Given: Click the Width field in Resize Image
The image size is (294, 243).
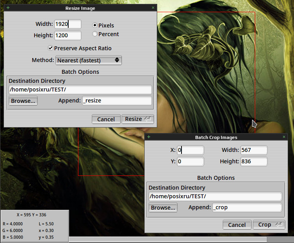Looking at the screenshot, I should [68, 24].
